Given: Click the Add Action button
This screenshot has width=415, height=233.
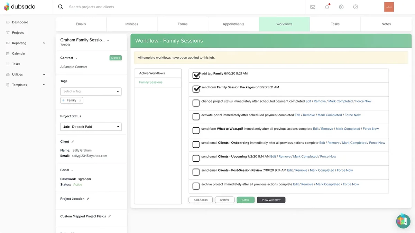Looking at the screenshot, I should click(201, 200).
